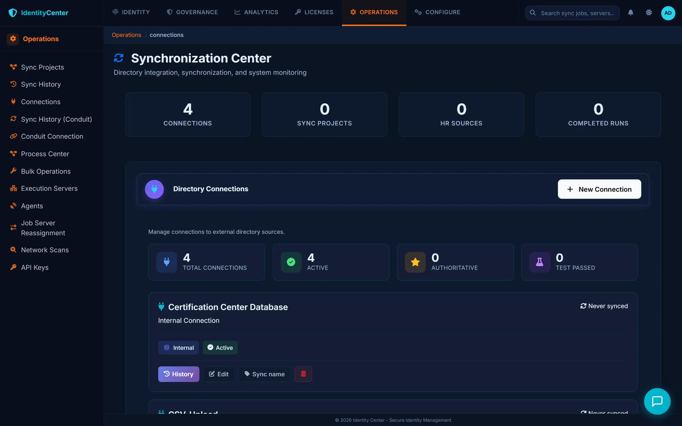Click the Process Center icon

point(13,154)
